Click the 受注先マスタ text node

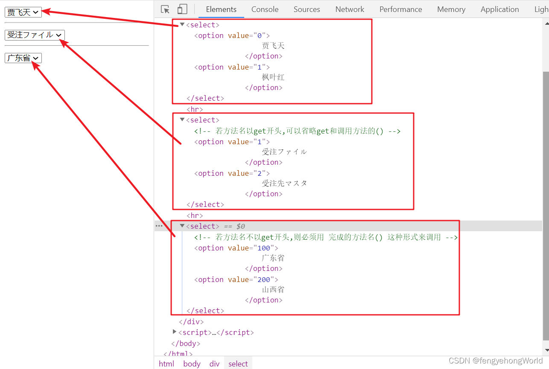click(x=284, y=183)
